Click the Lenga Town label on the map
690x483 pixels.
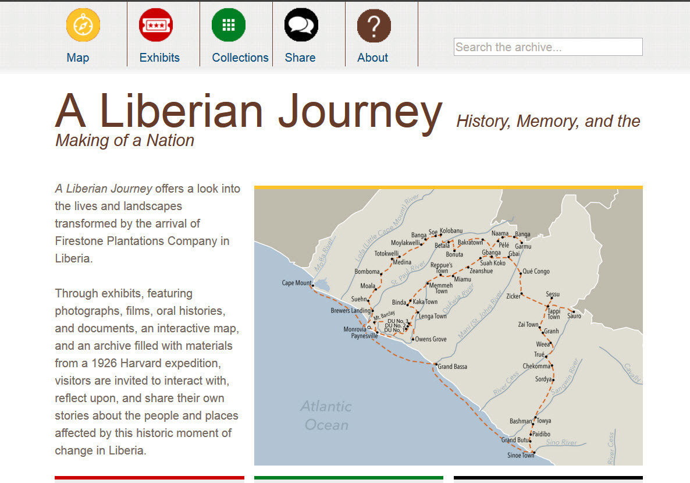click(433, 316)
